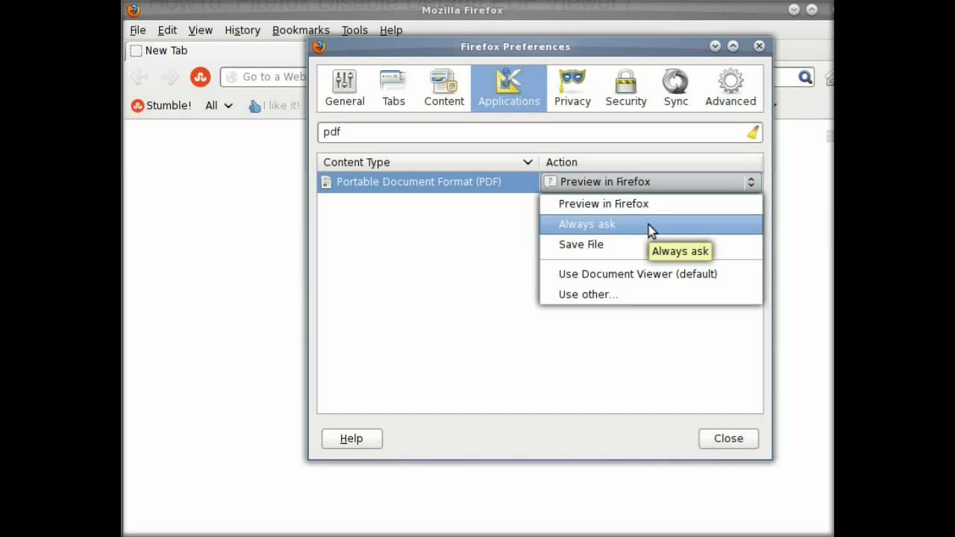Open the Tools menu
955x537 pixels.
[354, 31]
